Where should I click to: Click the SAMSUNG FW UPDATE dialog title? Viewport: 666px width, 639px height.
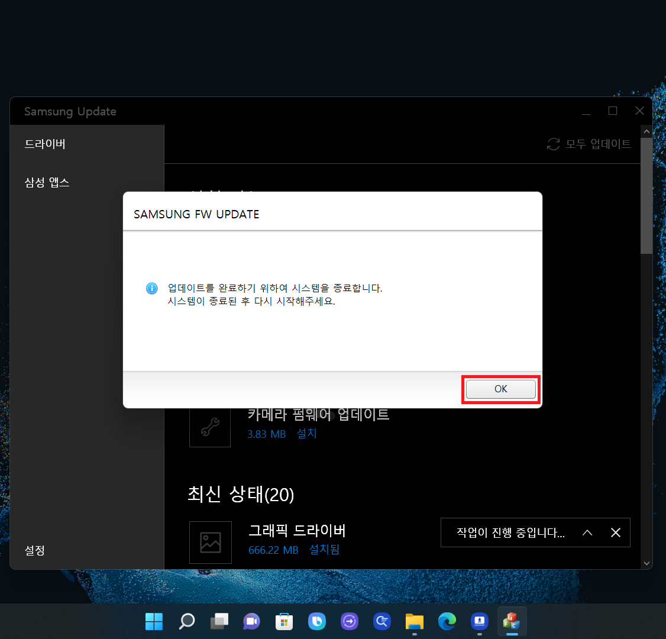pyautogui.click(x=196, y=214)
